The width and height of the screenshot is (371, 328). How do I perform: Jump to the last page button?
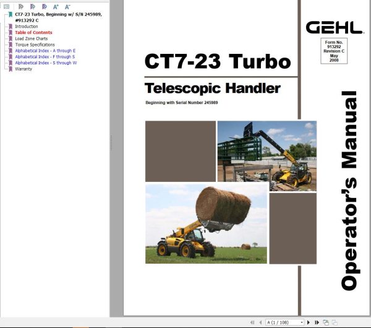coord(317,322)
